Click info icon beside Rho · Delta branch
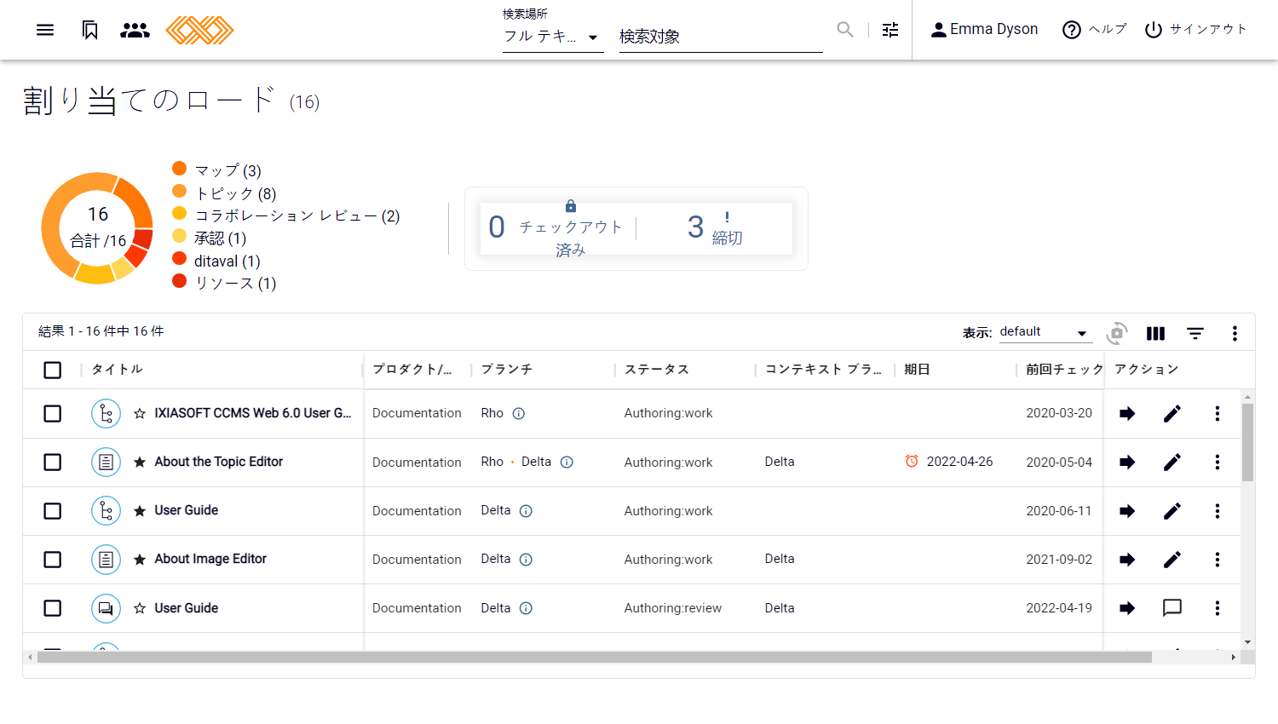Viewport: 1278px width, 724px height. [567, 462]
